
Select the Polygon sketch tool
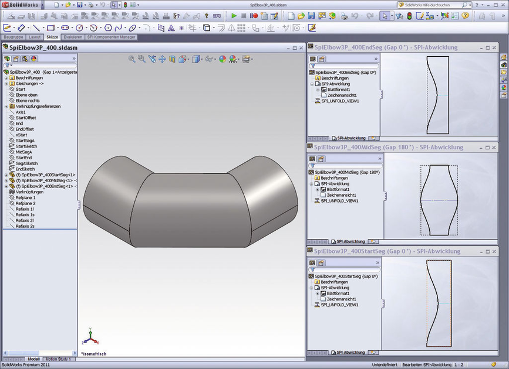[108, 28]
